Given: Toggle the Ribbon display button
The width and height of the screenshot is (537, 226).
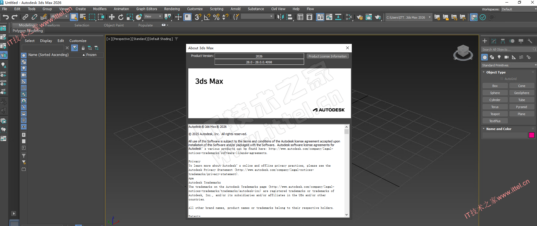Looking at the screenshot, I should [320, 17].
